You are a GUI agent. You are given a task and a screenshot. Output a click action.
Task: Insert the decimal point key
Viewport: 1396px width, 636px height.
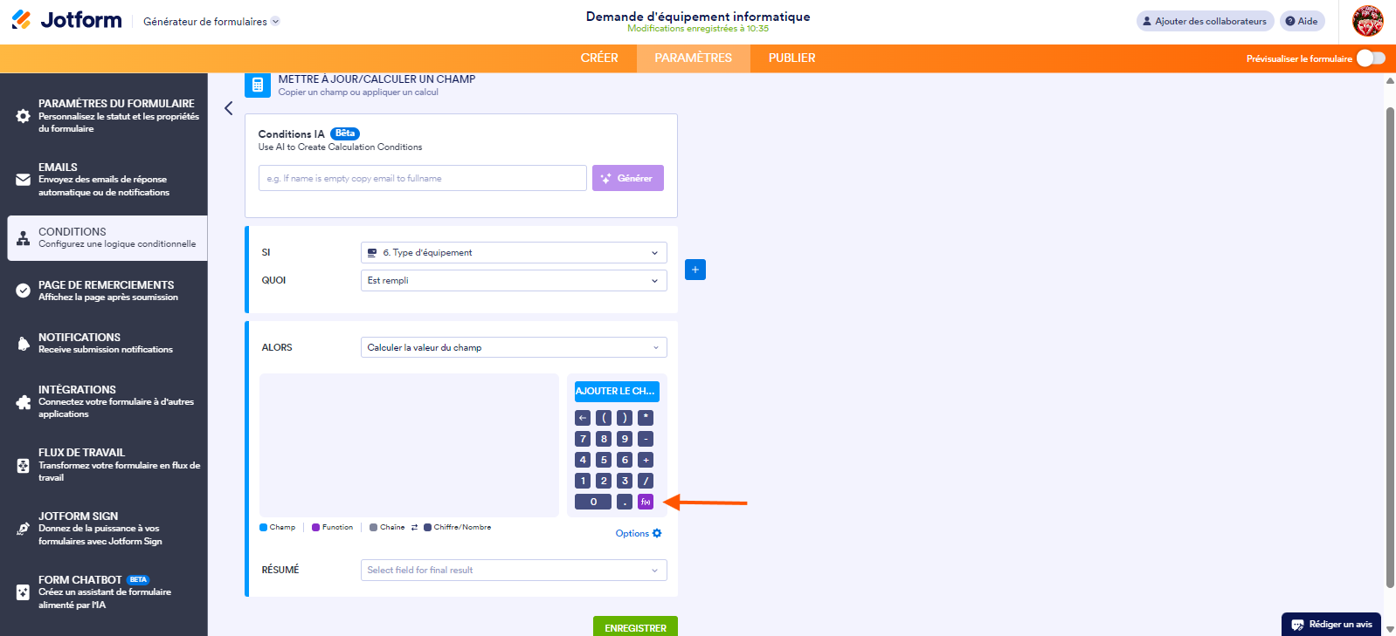tap(625, 502)
